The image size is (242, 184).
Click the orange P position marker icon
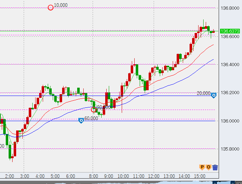(x=202, y=167)
